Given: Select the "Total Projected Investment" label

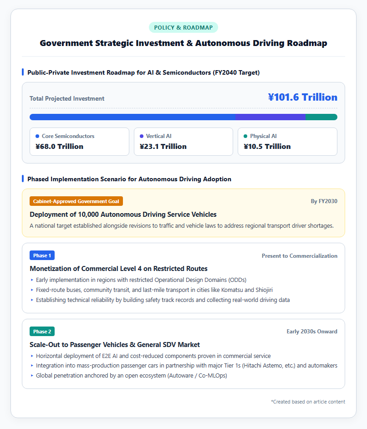Looking at the screenshot, I should coord(67,98).
